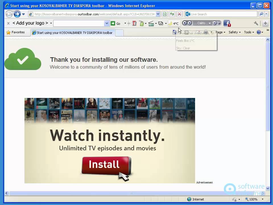273x205 pixels.
Task: Expand the command bar chevron overflow
Action: point(268,30)
